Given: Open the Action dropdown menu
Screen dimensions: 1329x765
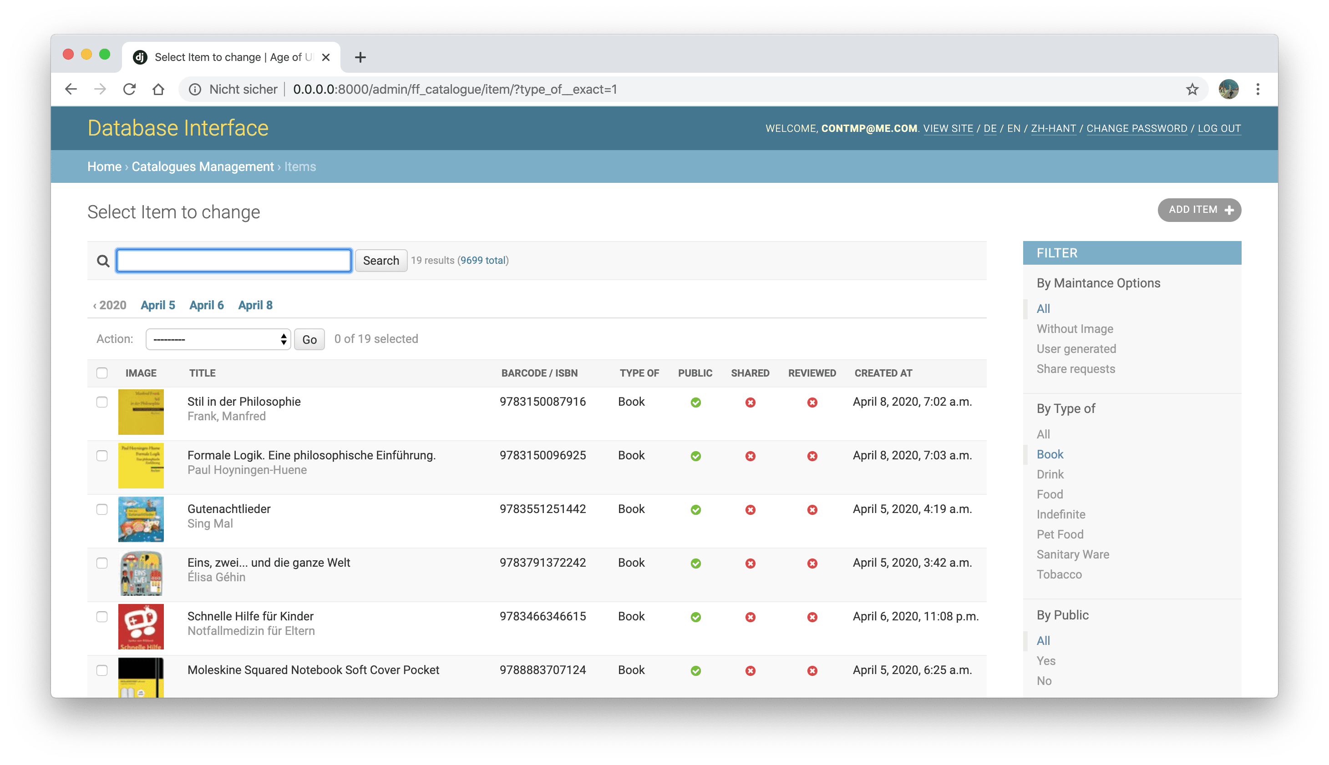Looking at the screenshot, I should tap(218, 339).
